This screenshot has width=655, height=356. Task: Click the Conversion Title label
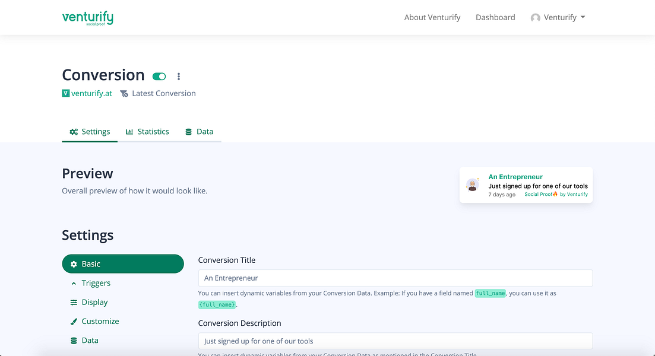[226, 260]
